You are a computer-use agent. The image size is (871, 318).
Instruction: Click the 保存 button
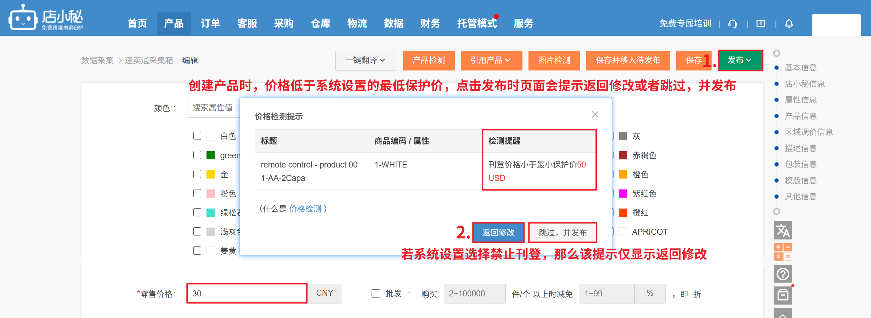click(x=694, y=61)
